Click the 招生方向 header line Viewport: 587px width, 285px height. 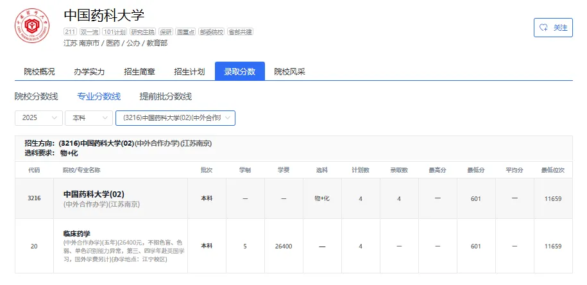tap(118, 143)
